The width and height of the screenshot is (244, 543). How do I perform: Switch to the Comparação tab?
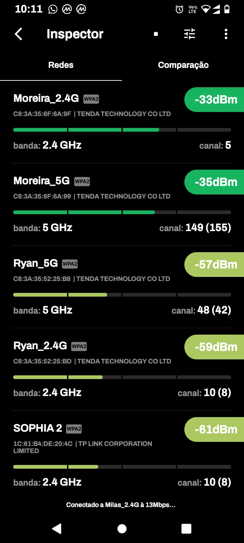(183, 65)
